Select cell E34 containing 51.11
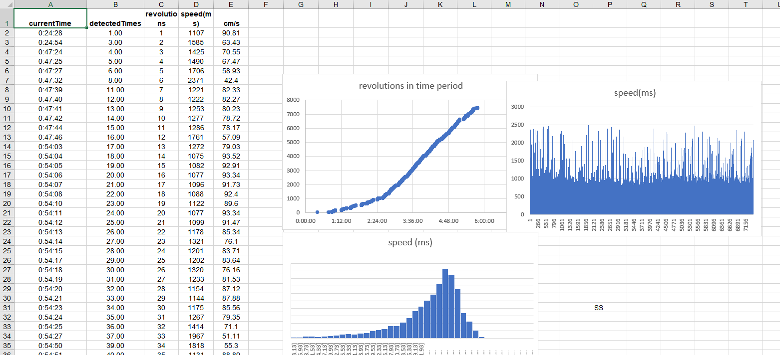The height and width of the screenshot is (355, 780). (x=231, y=336)
